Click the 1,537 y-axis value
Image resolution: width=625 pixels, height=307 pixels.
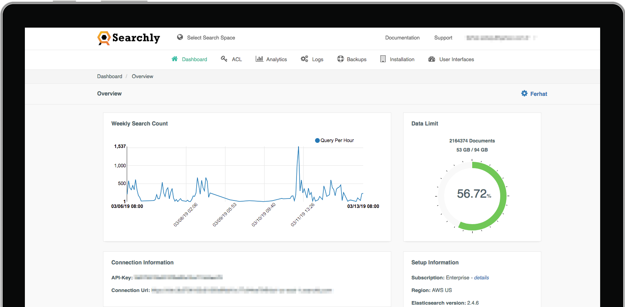[x=120, y=146]
